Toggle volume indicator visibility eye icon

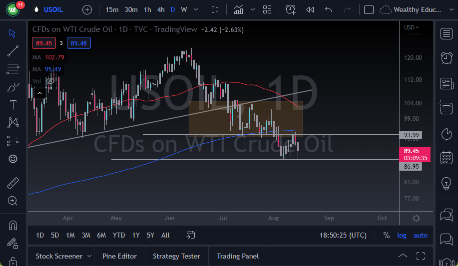50,81
